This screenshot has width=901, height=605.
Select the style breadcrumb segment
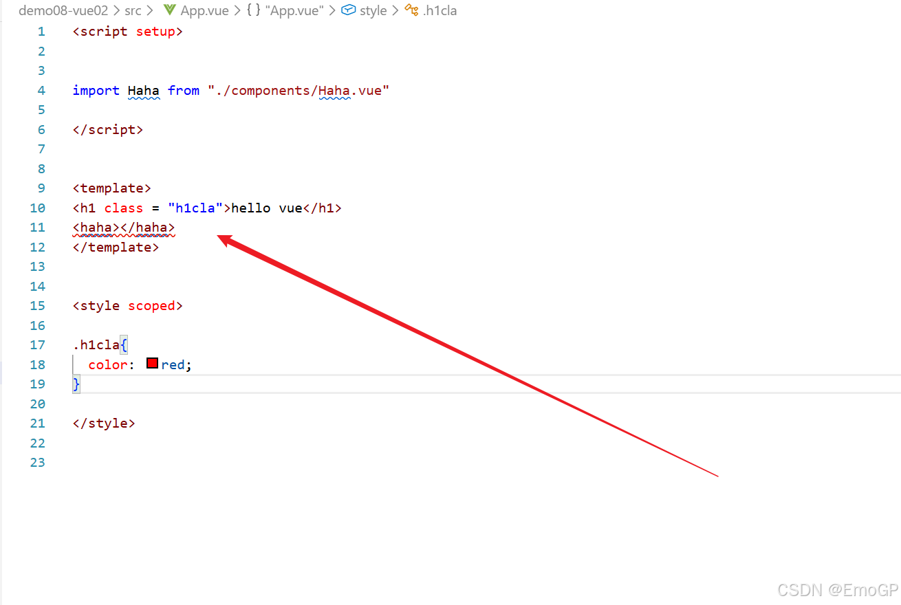pos(373,10)
